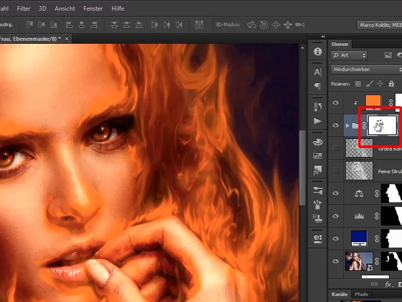Open the Character panel icon
402x302 pixels.
pyautogui.click(x=318, y=72)
